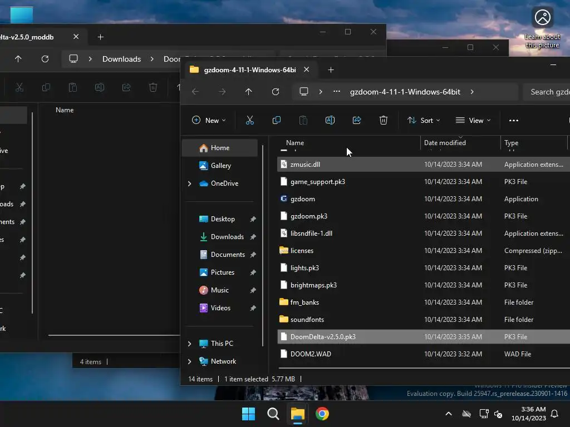This screenshot has height=427, width=570.
Task: Open taskbar Search
Action: (273, 414)
